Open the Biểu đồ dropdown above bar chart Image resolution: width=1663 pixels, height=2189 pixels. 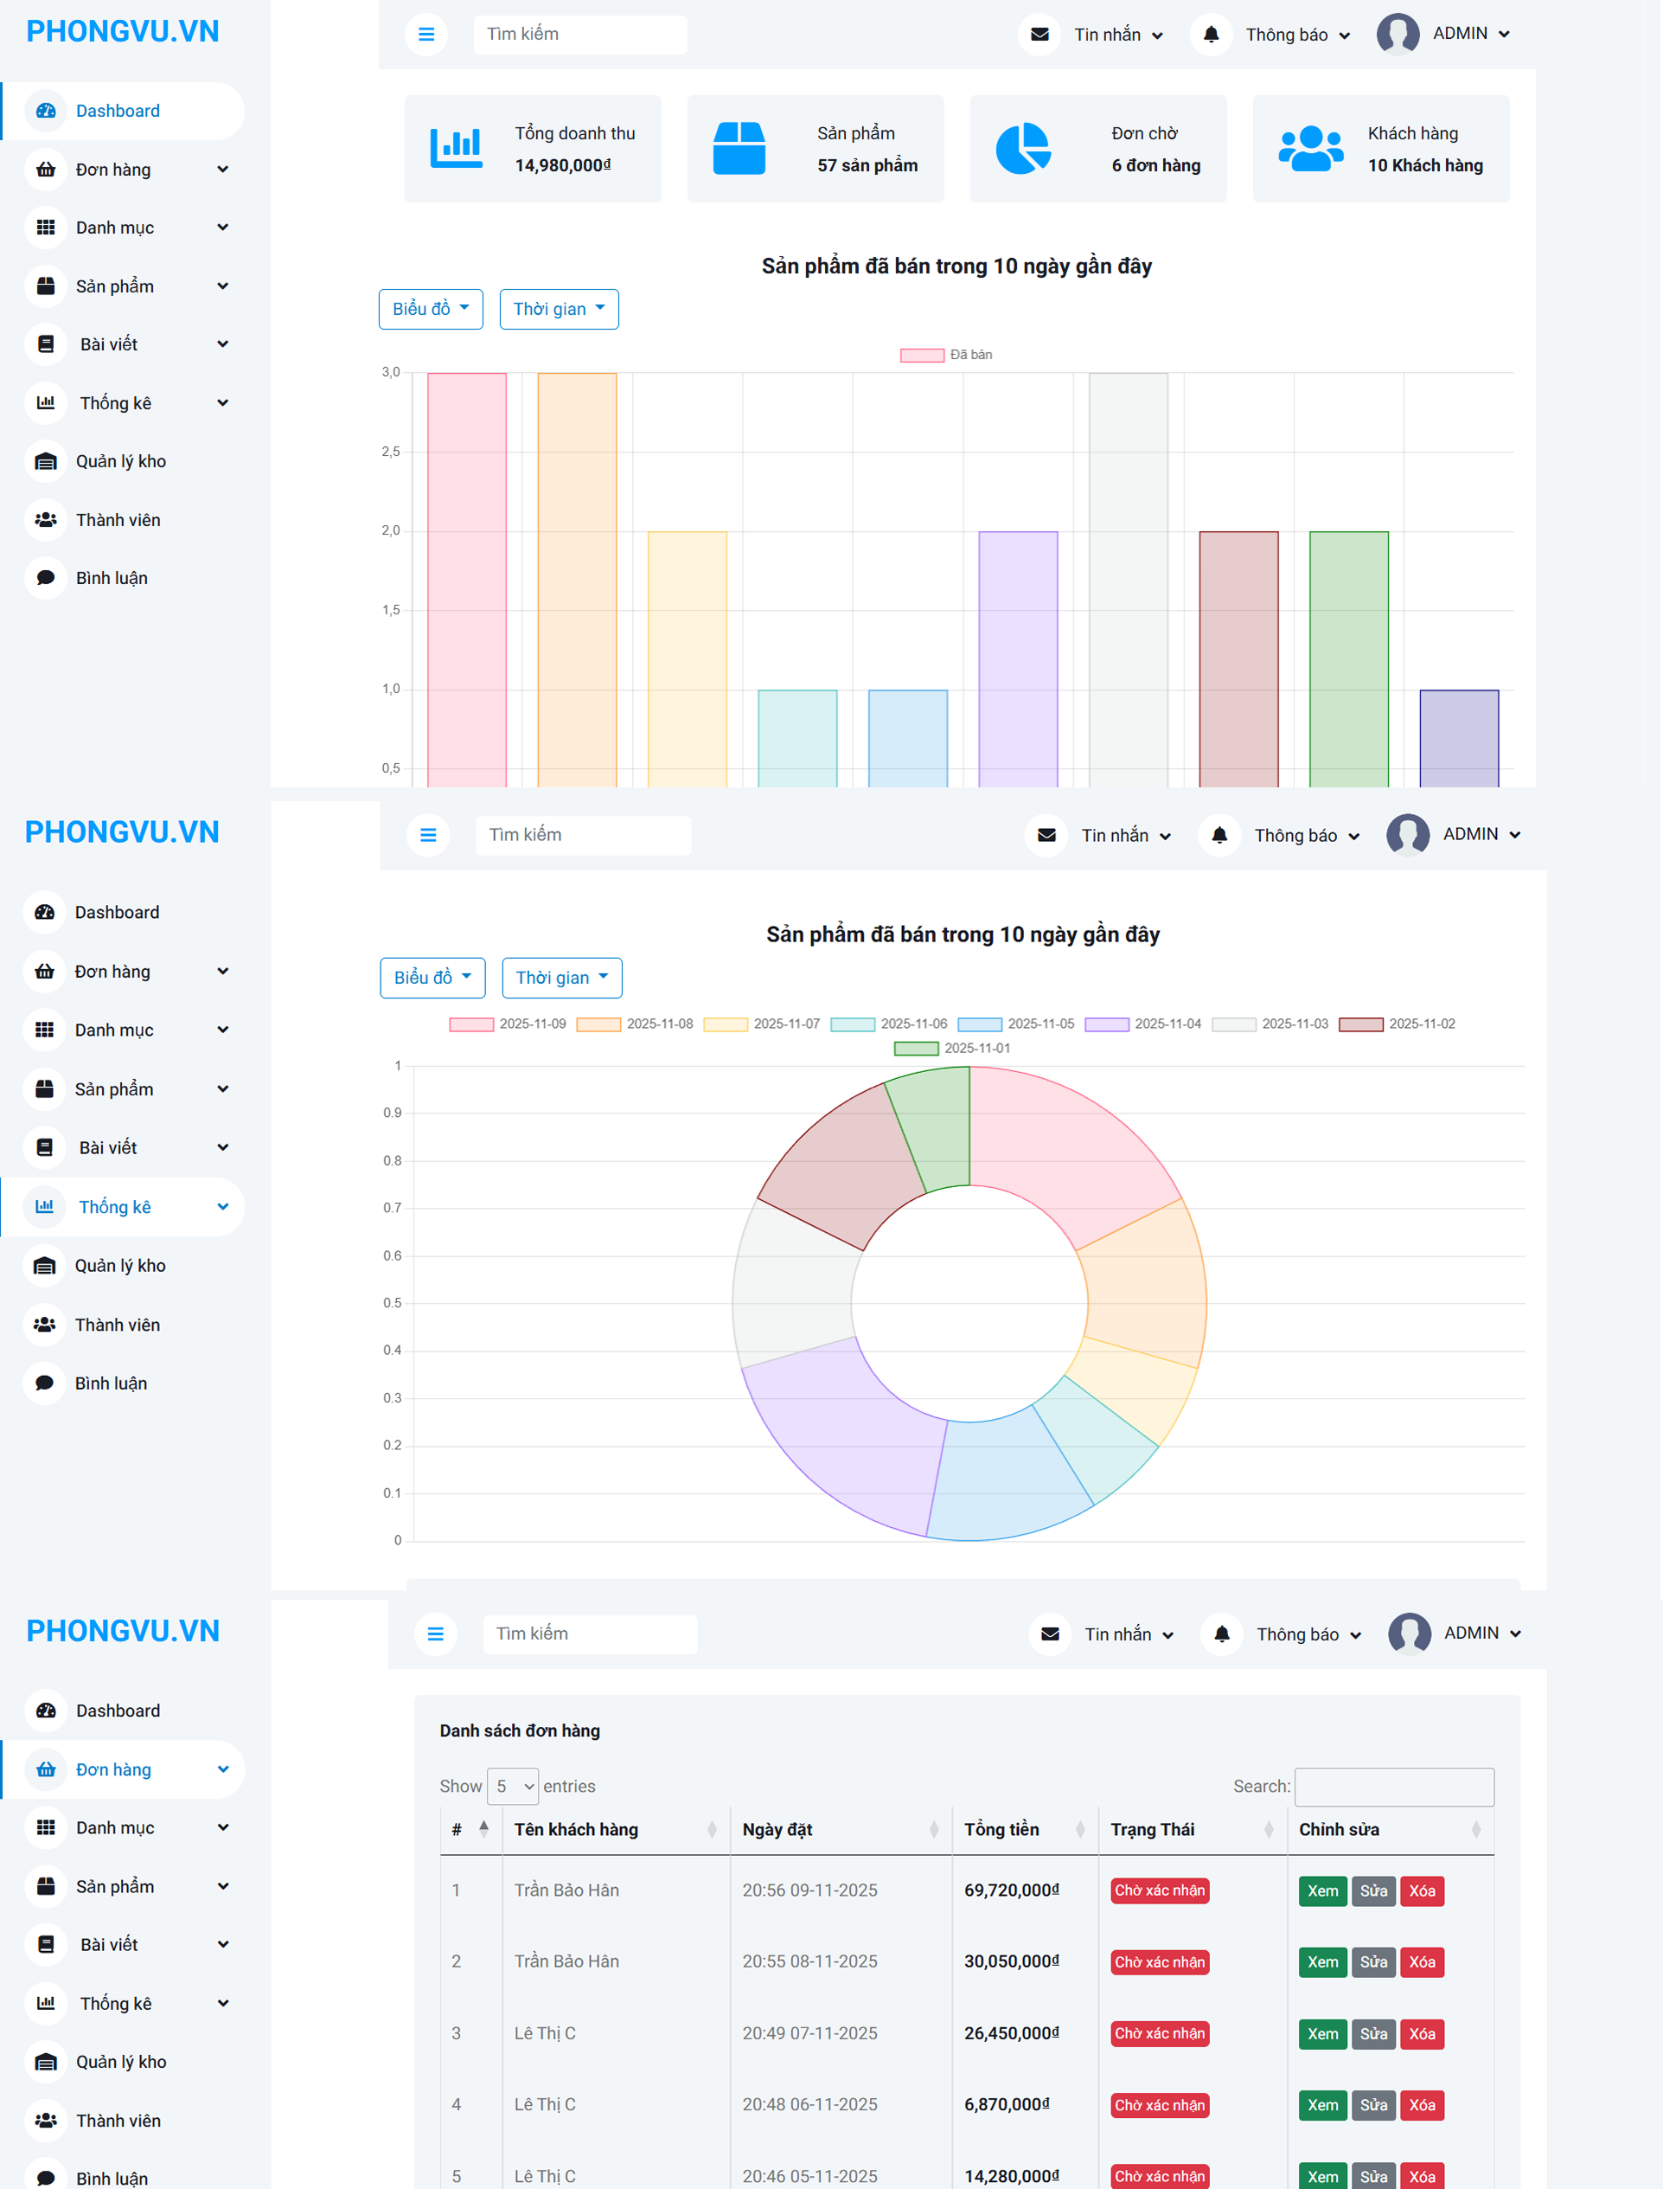point(431,309)
